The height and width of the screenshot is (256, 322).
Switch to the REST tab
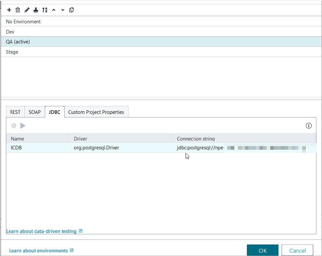point(15,112)
